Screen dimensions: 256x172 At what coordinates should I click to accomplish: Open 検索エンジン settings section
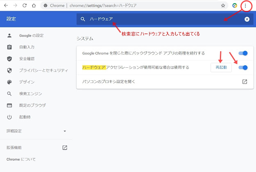point(31,94)
